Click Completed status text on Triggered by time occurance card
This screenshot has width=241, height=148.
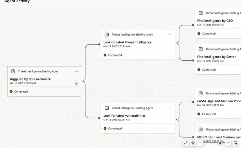tap(21, 91)
